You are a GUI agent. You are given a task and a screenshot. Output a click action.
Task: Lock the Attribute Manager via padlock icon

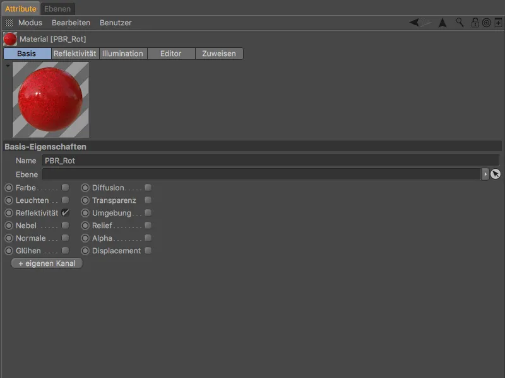point(475,23)
